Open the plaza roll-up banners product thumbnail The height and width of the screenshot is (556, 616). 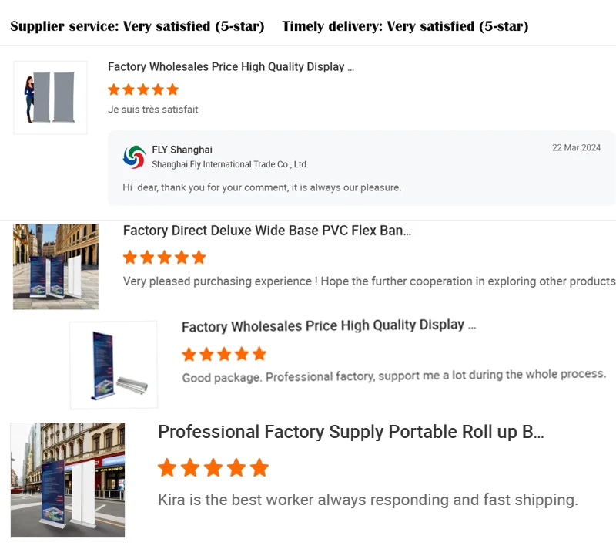point(55,267)
